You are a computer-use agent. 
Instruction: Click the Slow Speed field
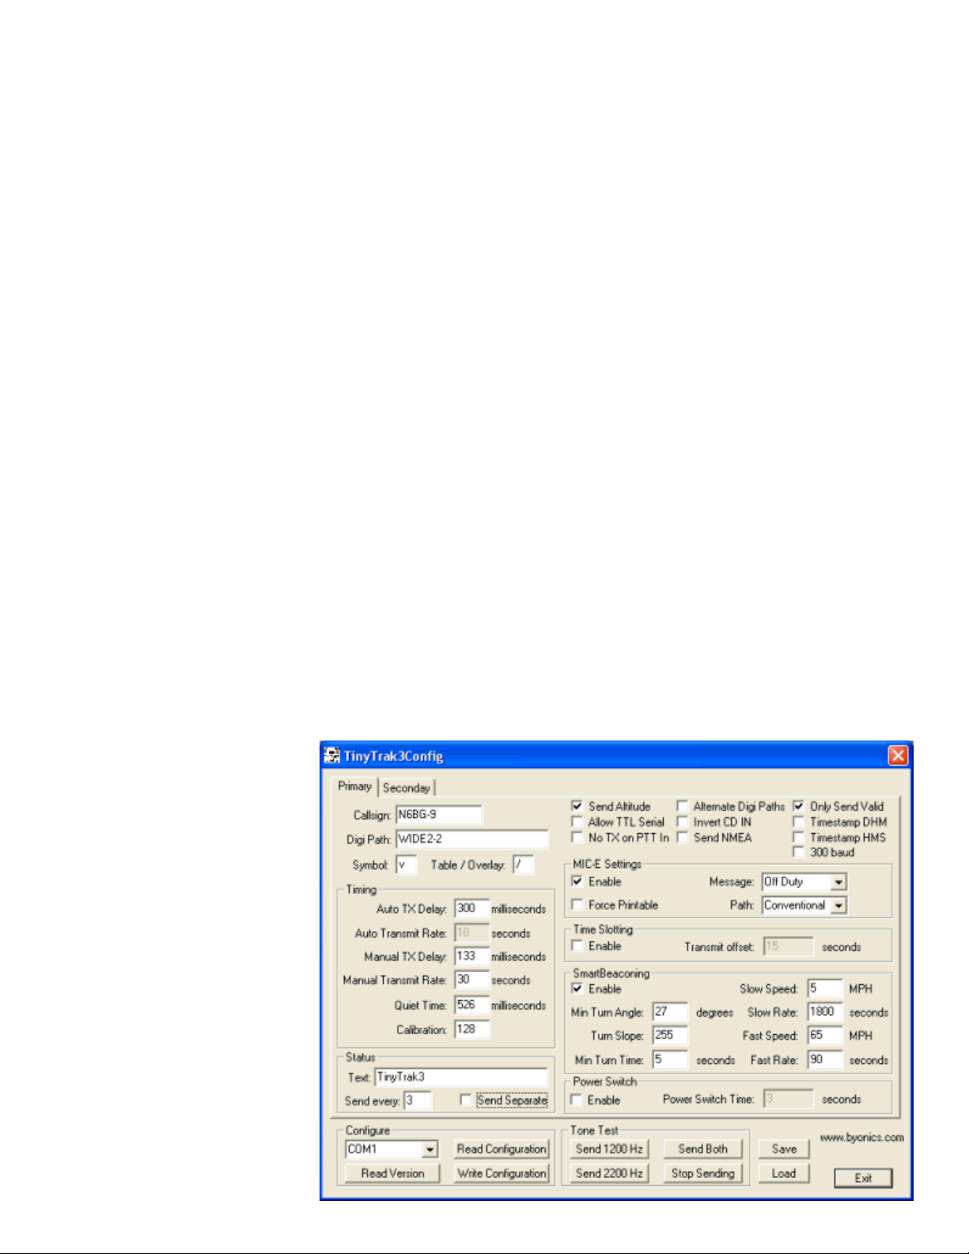click(x=825, y=989)
